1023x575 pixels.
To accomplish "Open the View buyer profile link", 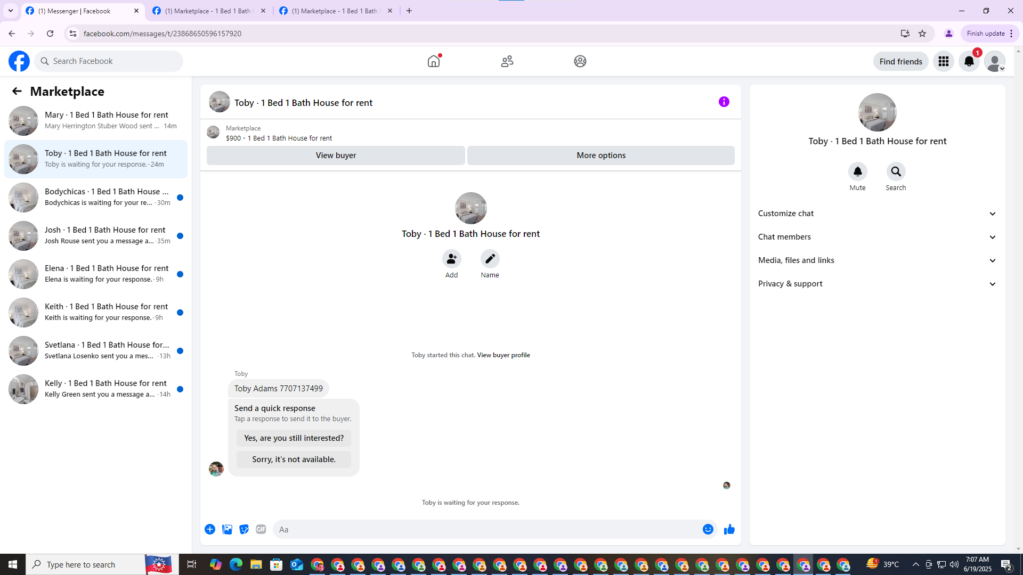I will click(x=504, y=355).
